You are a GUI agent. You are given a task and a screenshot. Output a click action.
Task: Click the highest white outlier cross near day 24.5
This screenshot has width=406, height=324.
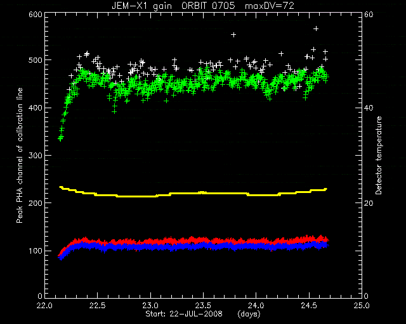coord(316,28)
